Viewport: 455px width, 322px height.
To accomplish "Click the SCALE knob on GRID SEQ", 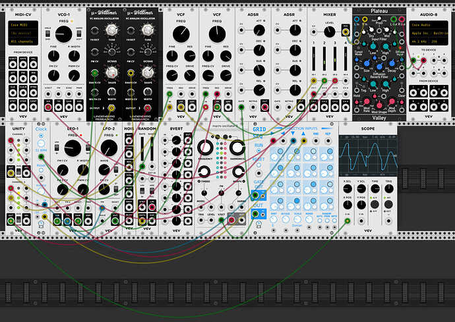I will point(297,219).
